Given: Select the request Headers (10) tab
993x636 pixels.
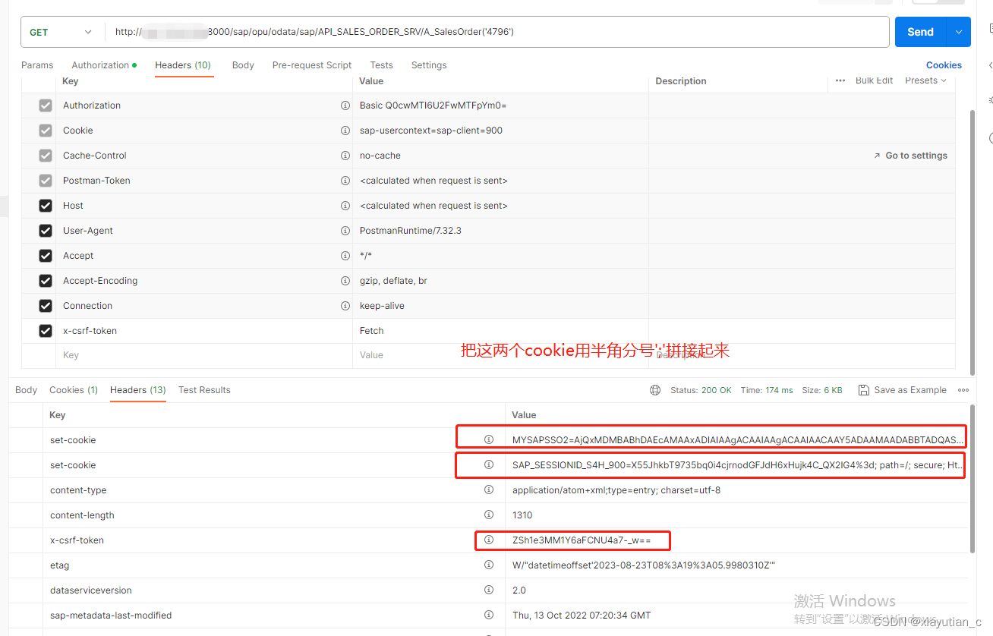Looking at the screenshot, I should pyautogui.click(x=183, y=65).
